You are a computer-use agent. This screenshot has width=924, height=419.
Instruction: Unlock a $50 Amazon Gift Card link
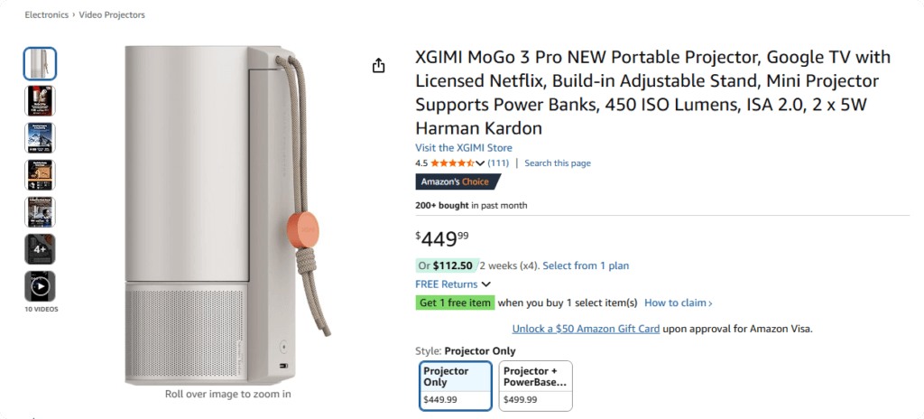pyautogui.click(x=586, y=329)
